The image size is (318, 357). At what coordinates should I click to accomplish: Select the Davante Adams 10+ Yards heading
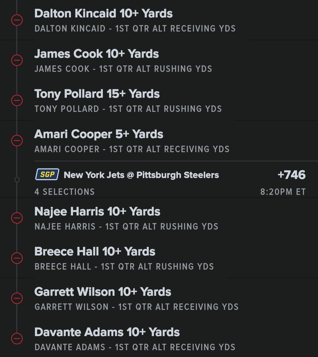[107, 332]
